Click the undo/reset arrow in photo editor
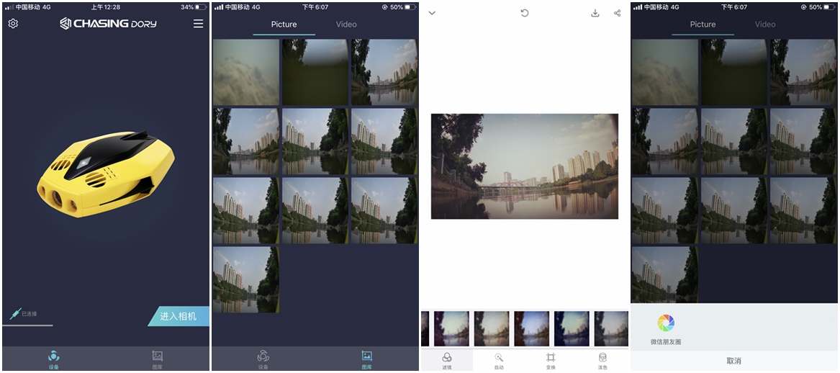The image size is (840, 373). pos(525,13)
